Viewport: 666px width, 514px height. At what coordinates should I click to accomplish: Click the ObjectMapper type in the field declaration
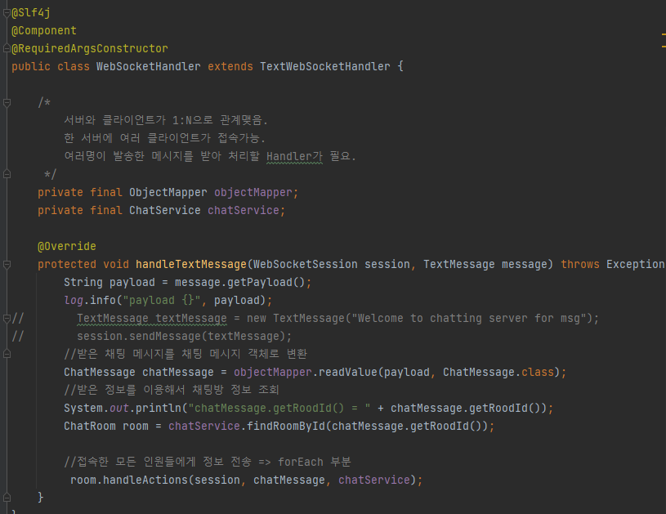(168, 192)
